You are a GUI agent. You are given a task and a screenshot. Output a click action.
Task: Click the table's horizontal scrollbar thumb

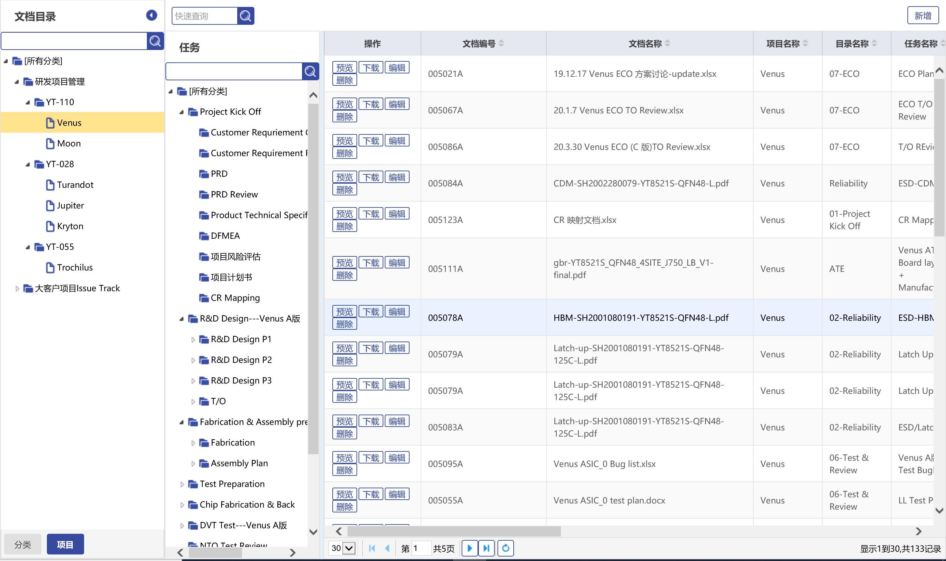(x=454, y=531)
